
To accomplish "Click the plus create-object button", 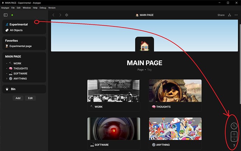I will pyautogui.click(x=234, y=134).
